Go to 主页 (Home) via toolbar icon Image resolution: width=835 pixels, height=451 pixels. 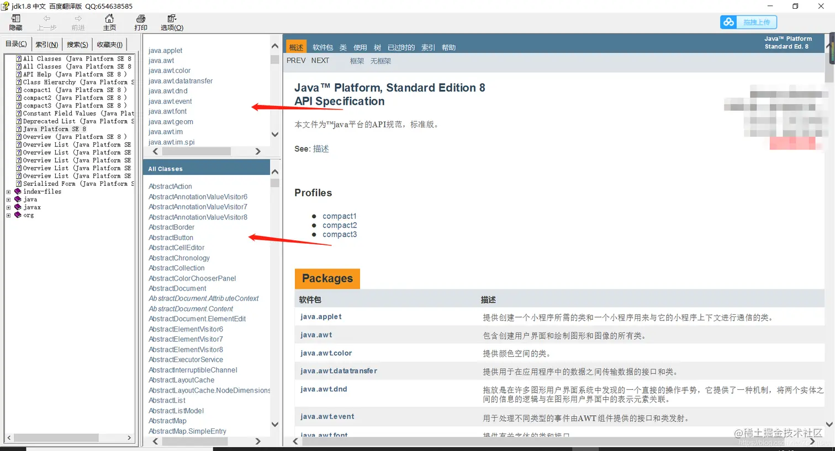click(109, 19)
